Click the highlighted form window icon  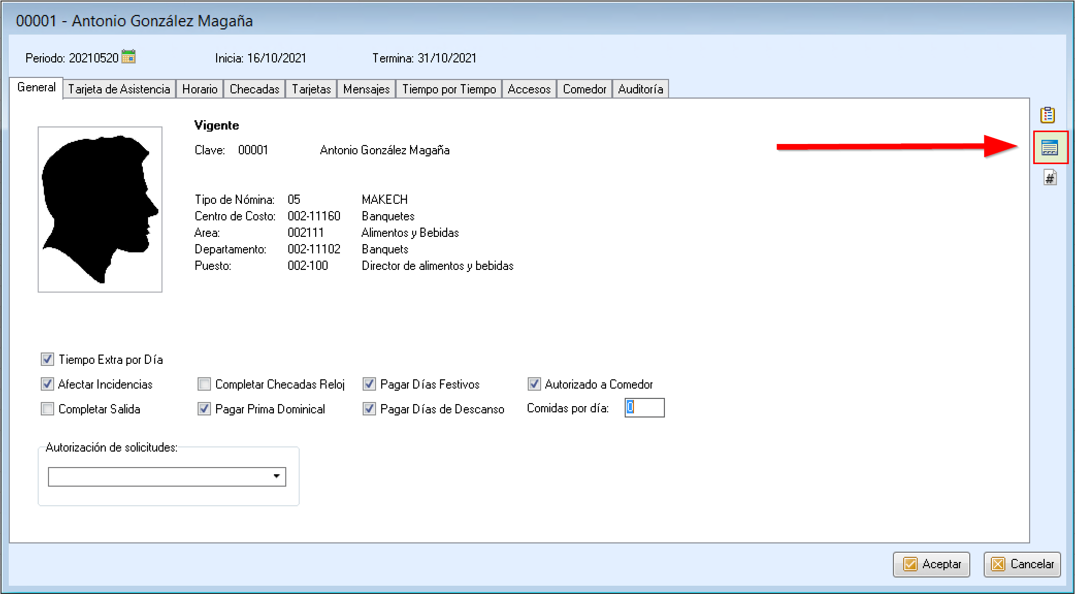pyautogui.click(x=1050, y=148)
